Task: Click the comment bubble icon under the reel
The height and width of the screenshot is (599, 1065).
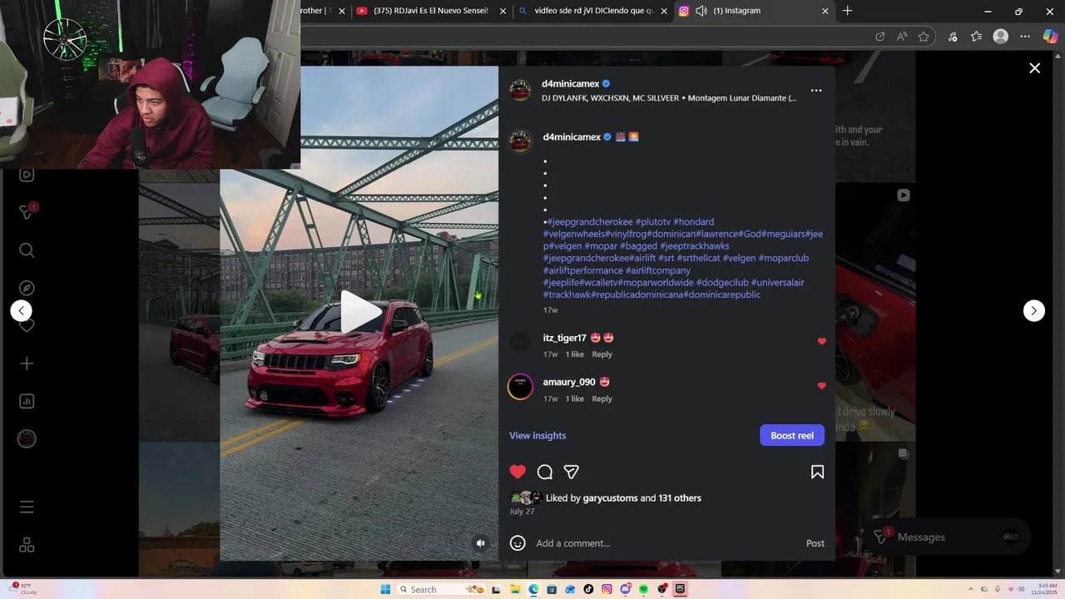Action: [x=545, y=472]
